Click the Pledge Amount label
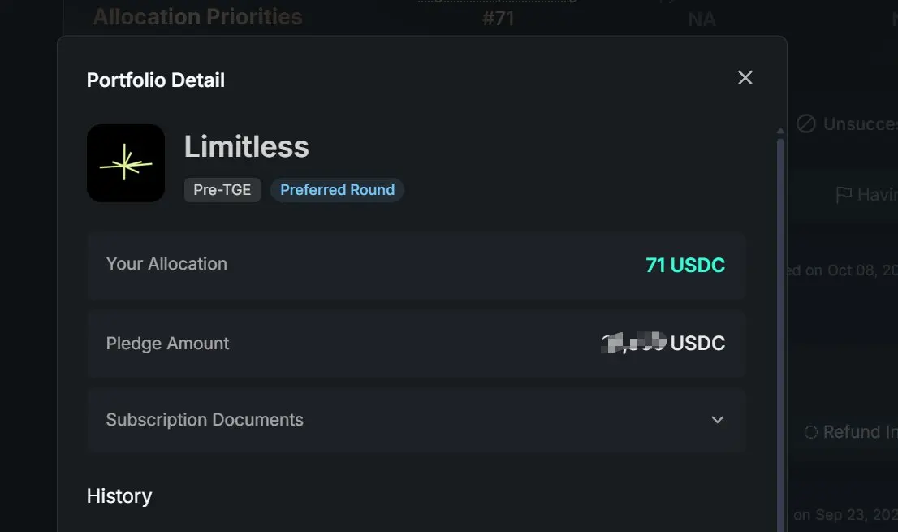This screenshot has height=532, width=898. tap(167, 344)
